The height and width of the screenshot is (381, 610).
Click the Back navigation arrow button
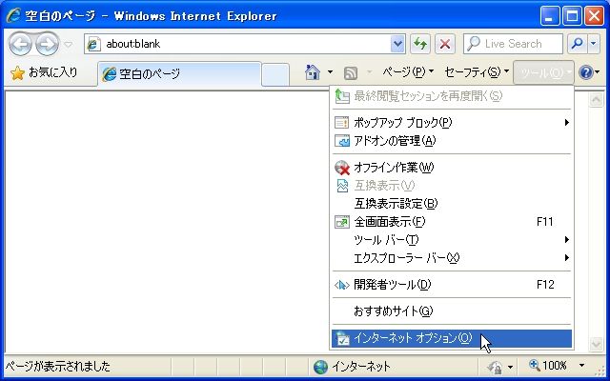click(x=20, y=44)
